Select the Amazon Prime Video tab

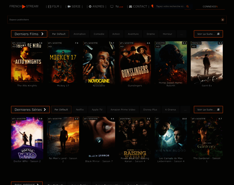tap(123, 110)
